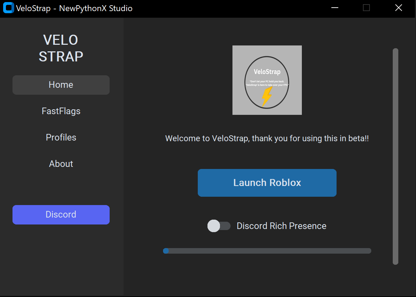This screenshot has width=416, height=297.
Task: Click the welcome message text
Action: [267, 138]
